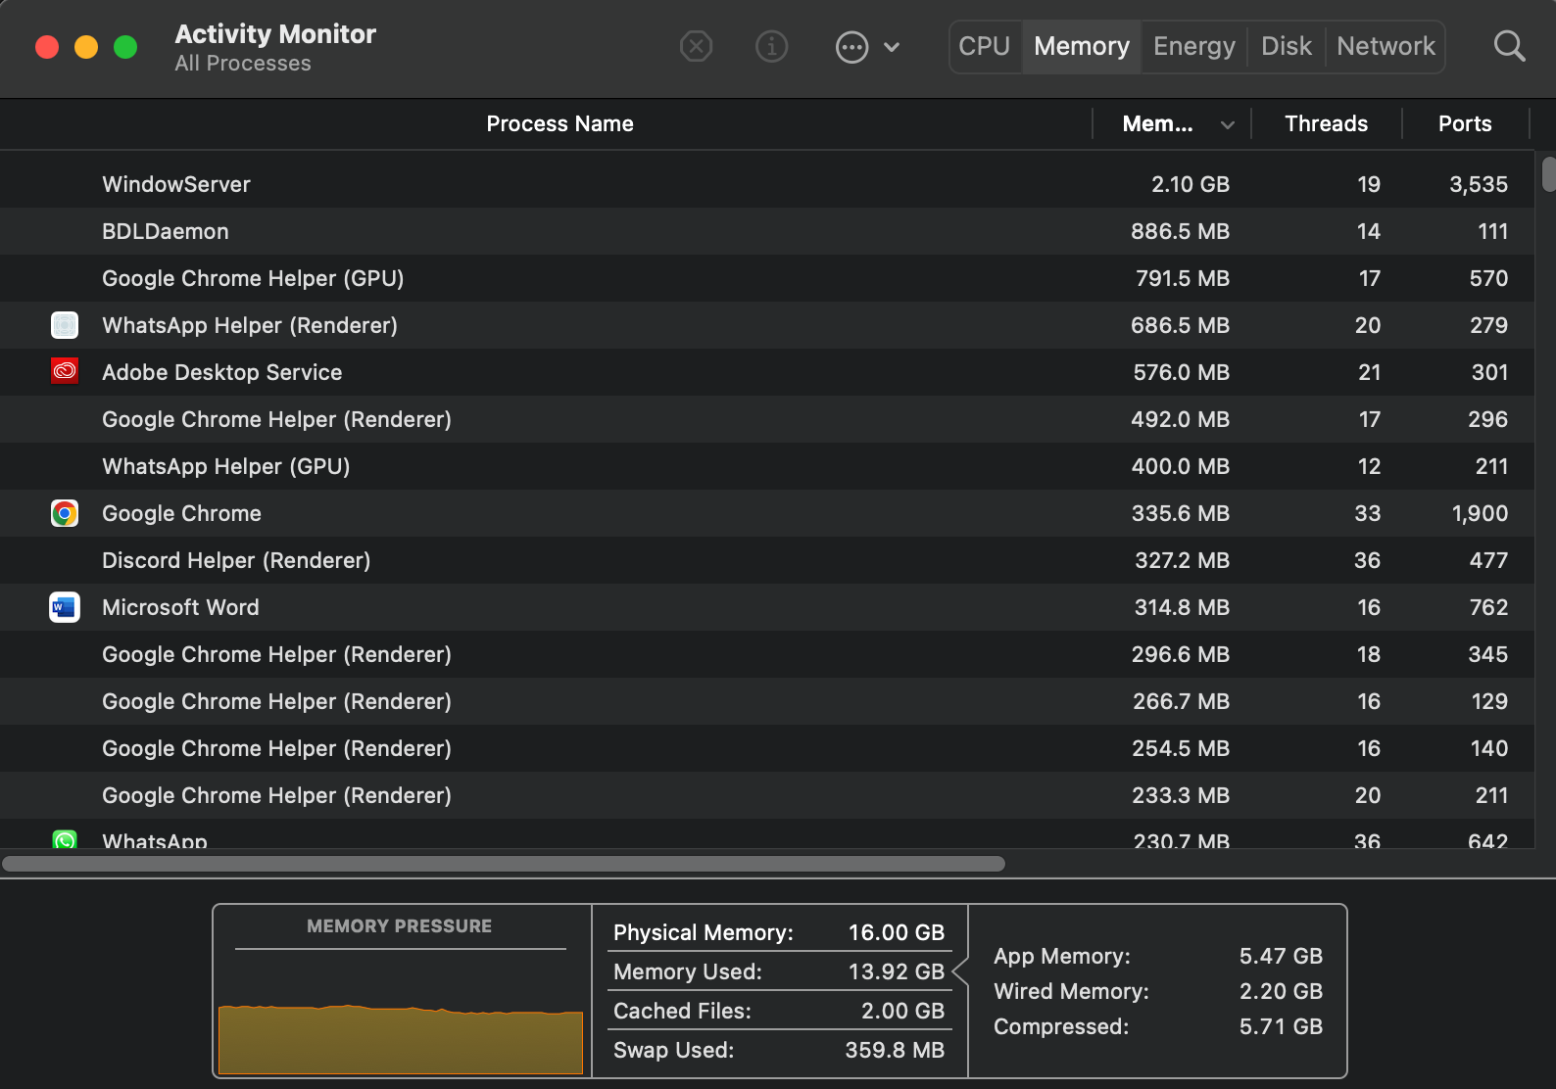Click the Swap Used 359.8 MB value

click(x=895, y=1050)
